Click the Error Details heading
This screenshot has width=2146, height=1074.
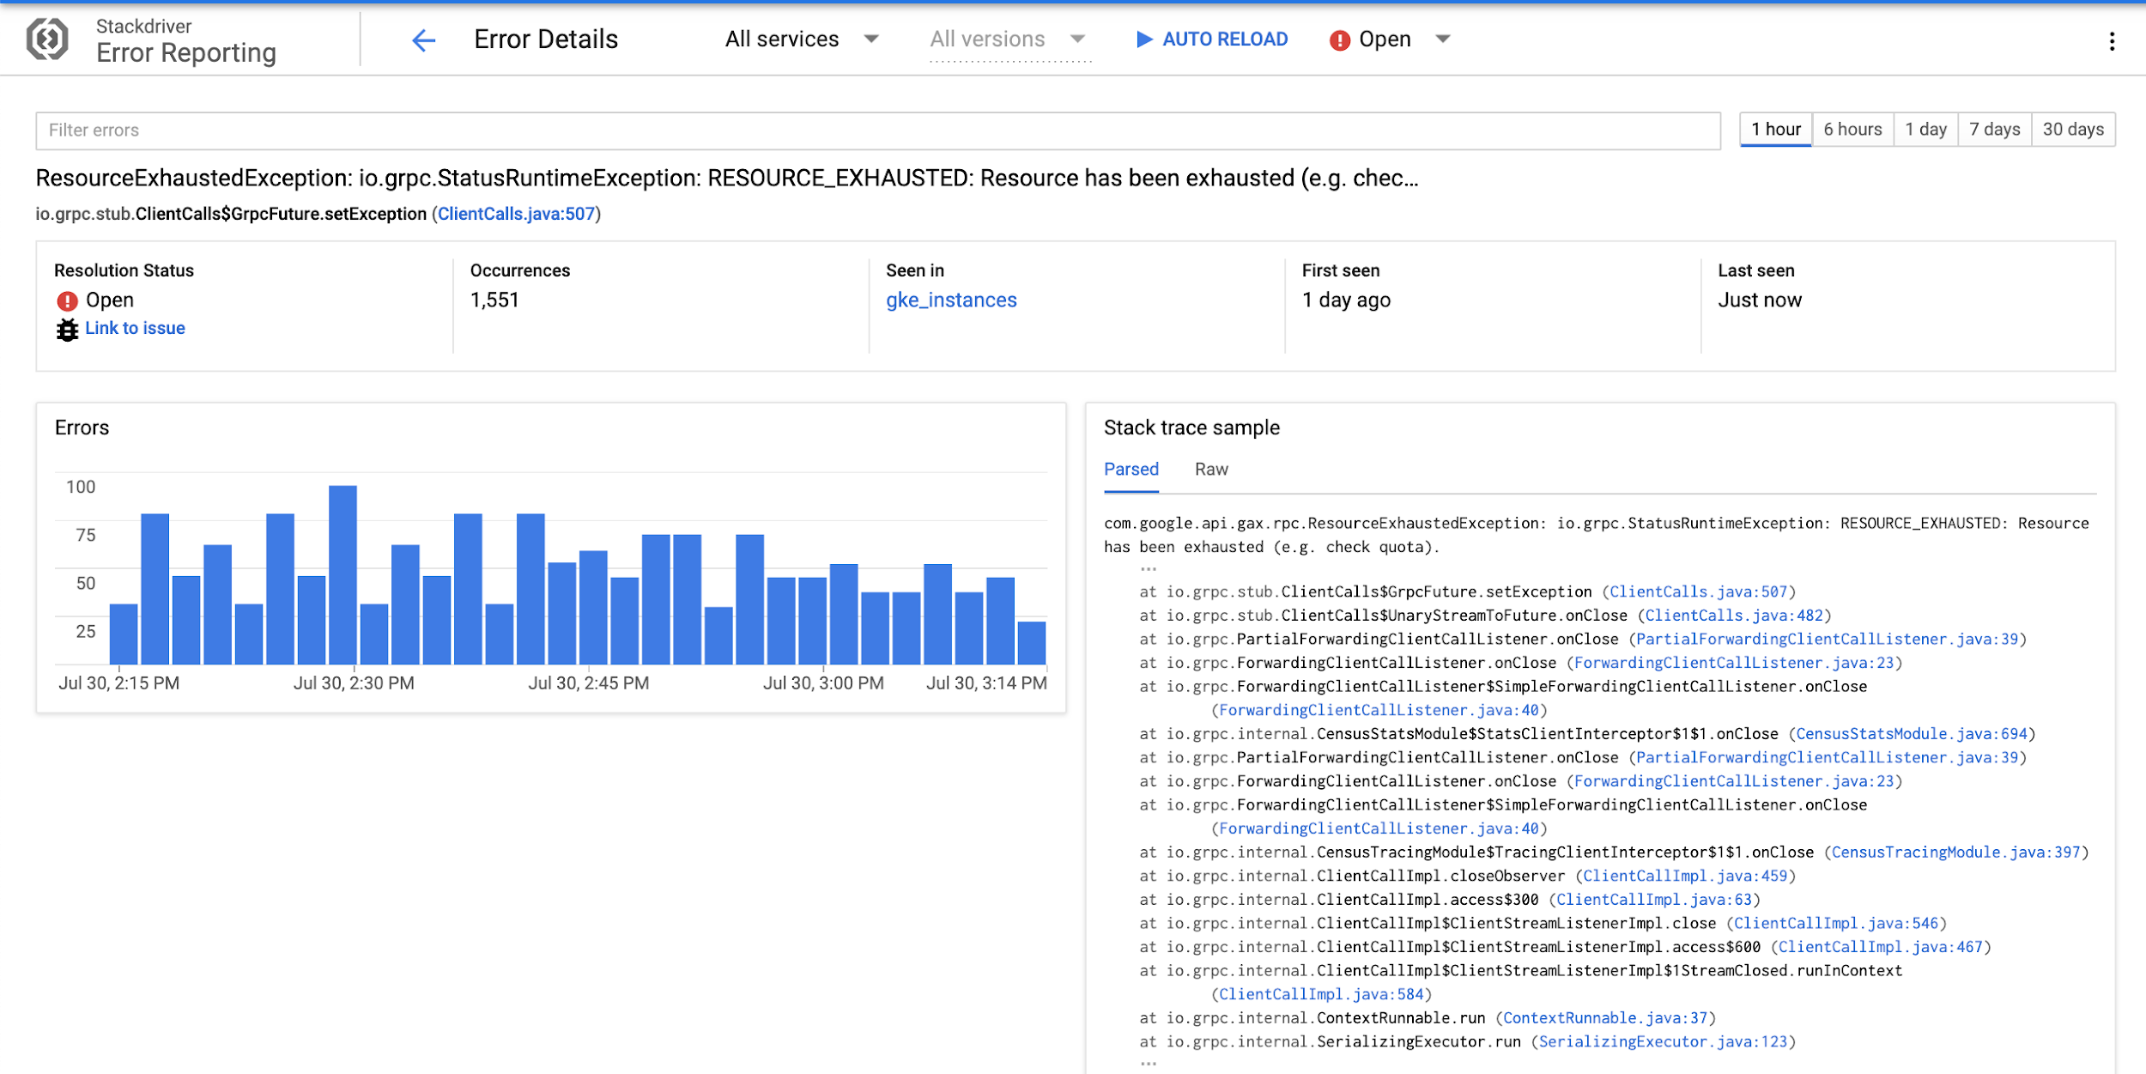[546, 39]
